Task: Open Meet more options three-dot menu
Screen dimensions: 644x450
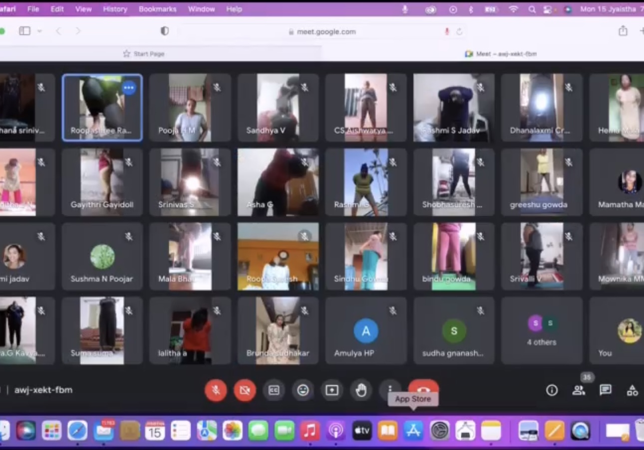Action: (x=390, y=389)
